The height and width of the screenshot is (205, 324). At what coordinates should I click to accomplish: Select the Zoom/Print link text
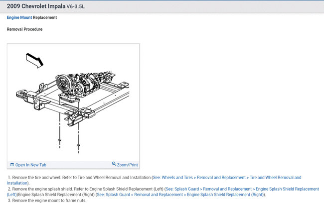click(127, 165)
